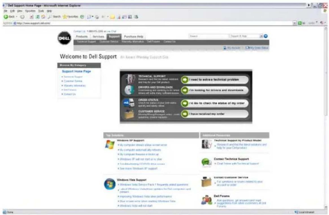Click the Technical Support by Product Model icon
The height and width of the screenshot is (215, 329).
pos(207,144)
